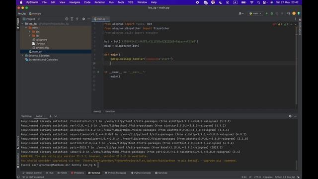The image size is (318, 179).
Task: Click the teal shield icon at far right of PyCharm toolbar
Action: (x=299, y=13)
